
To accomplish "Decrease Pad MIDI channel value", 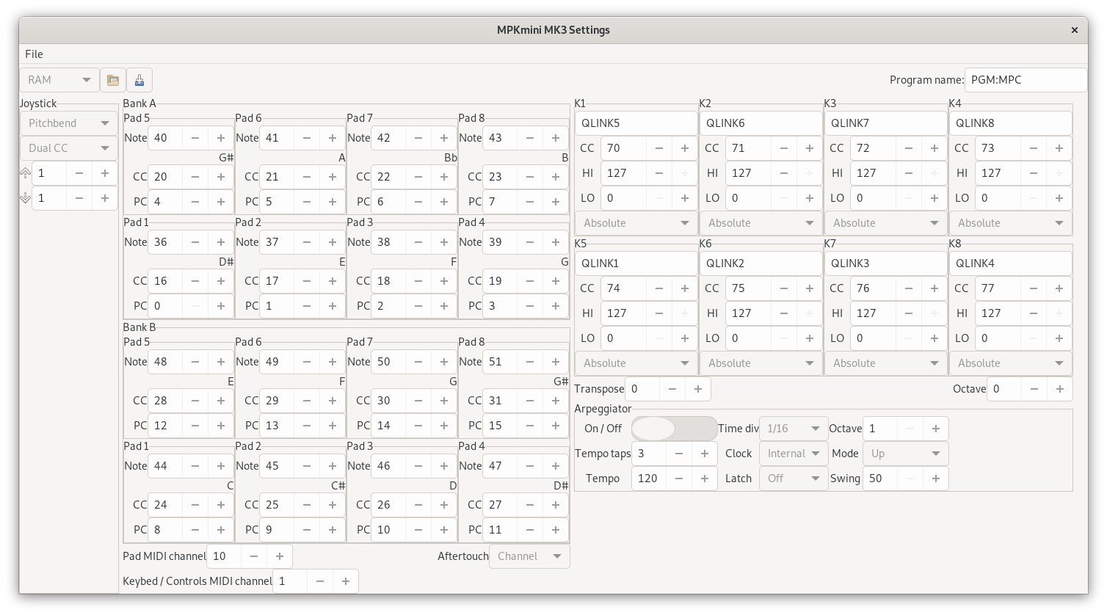I will (254, 556).
